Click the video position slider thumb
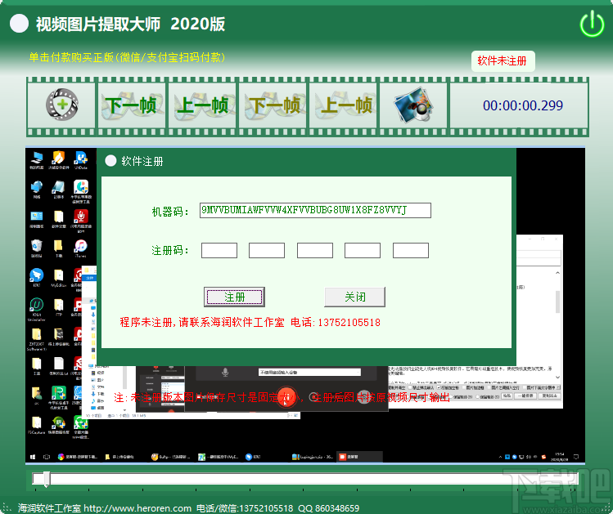 (x=47, y=479)
